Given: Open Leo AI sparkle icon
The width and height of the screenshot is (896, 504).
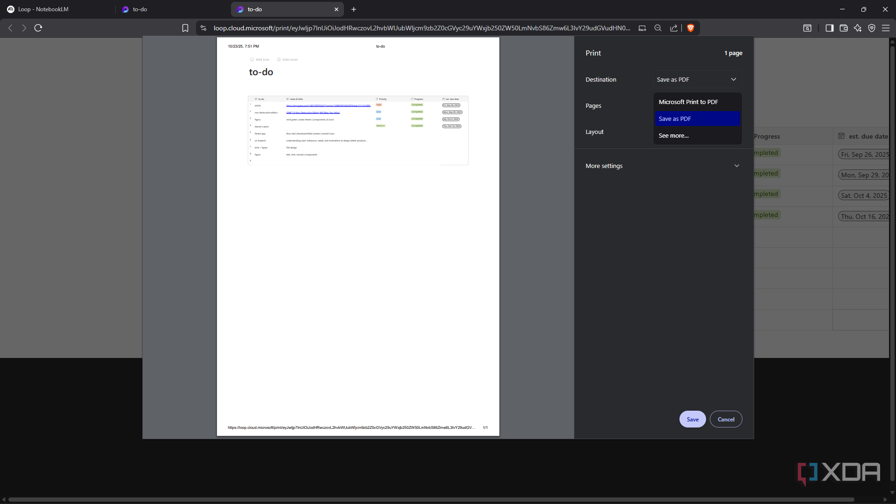Looking at the screenshot, I should pos(857,28).
